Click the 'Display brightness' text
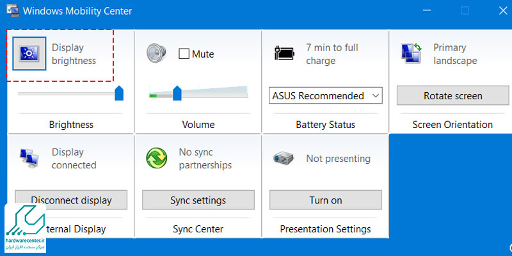 pos(74,54)
